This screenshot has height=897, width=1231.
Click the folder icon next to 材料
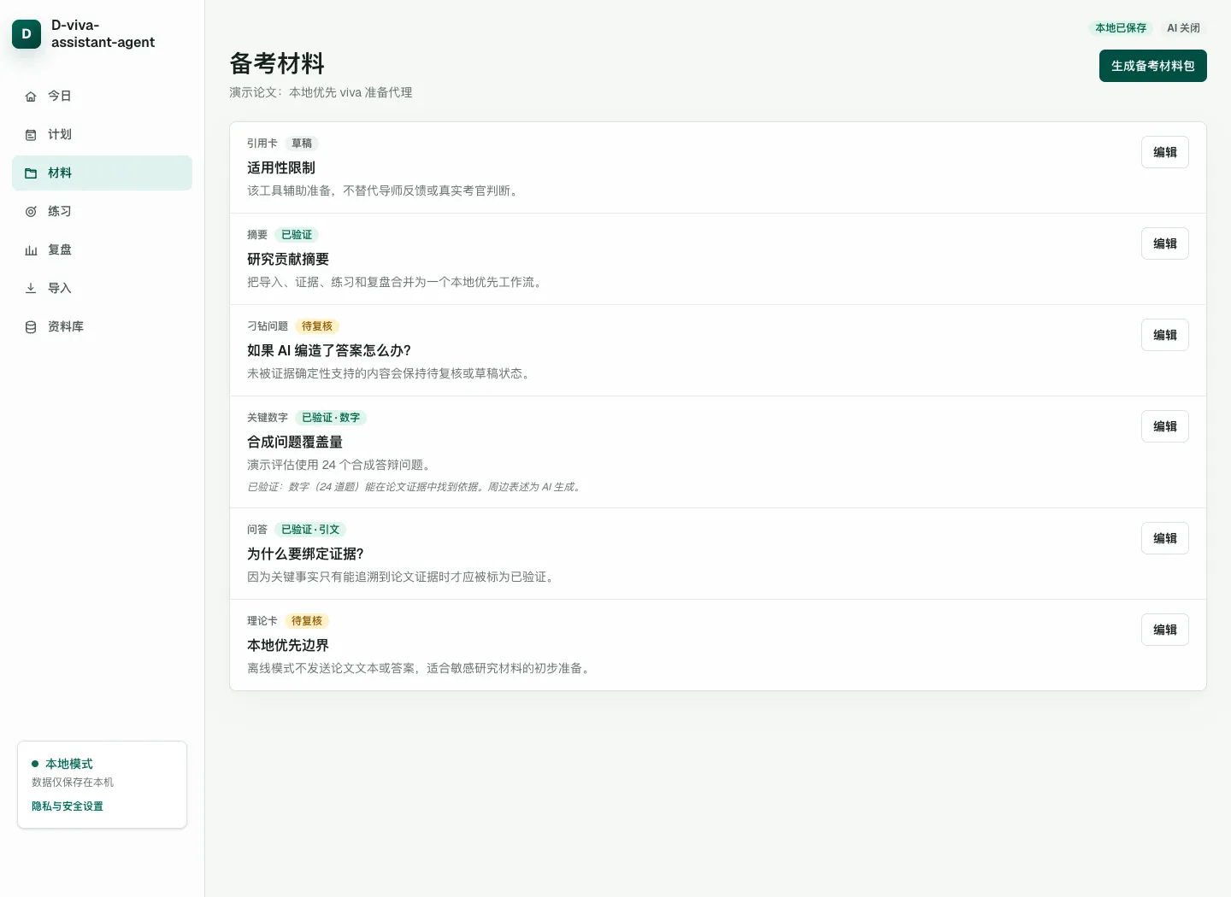tap(31, 173)
